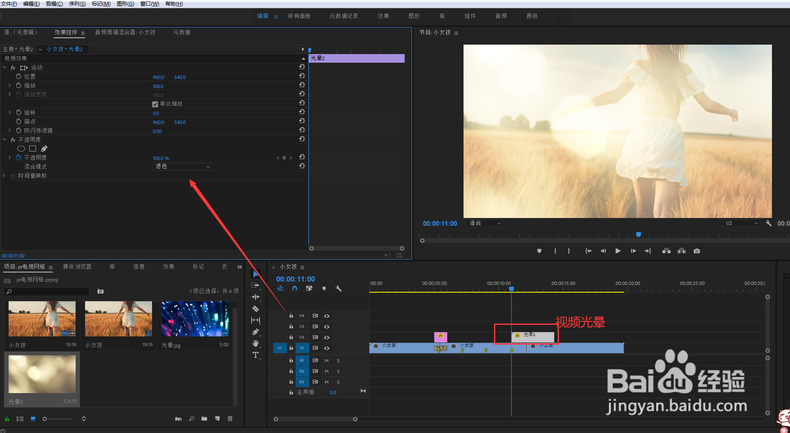Click the Lift button in program monitor
Image resolution: width=790 pixels, height=433 pixels.
tap(666, 251)
